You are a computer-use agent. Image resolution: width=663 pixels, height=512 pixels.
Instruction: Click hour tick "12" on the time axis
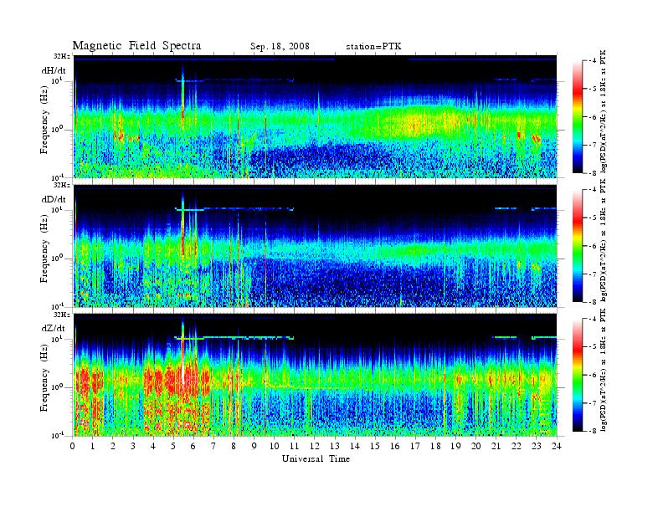tap(315, 446)
